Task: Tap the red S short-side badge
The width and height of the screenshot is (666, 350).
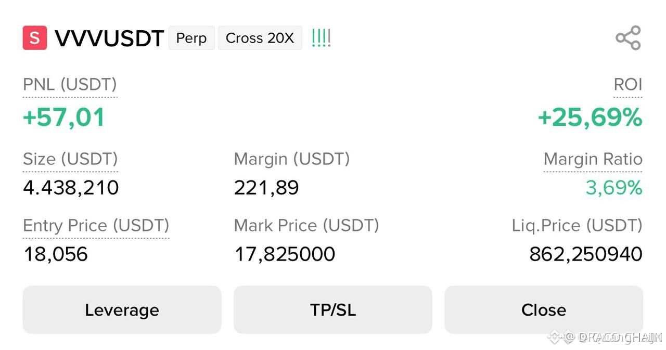Action: [x=35, y=38]
